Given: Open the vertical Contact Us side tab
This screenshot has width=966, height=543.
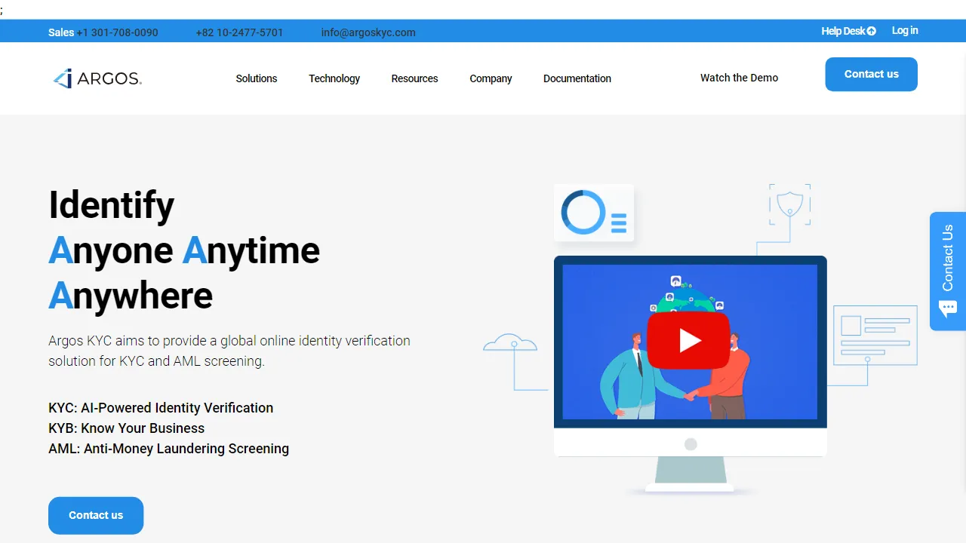Looking at the screenshot, I should click(x=948, y=271).
